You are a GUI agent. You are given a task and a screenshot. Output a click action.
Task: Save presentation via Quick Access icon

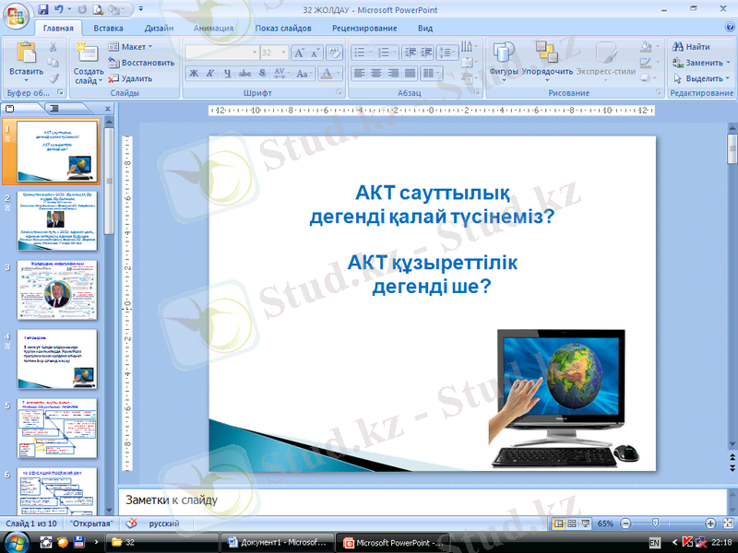(43, 9)
